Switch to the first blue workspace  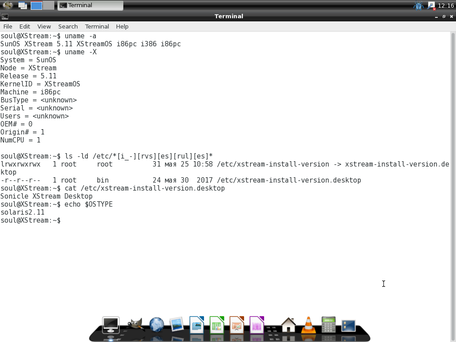coord(37,5)
